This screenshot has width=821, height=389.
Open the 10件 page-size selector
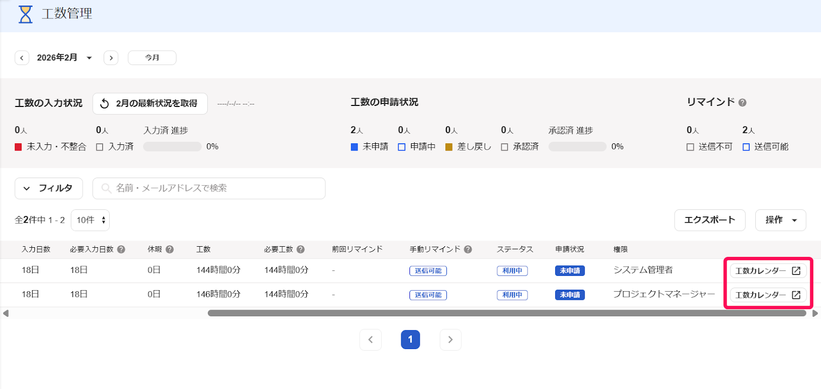tap(90, 220)
